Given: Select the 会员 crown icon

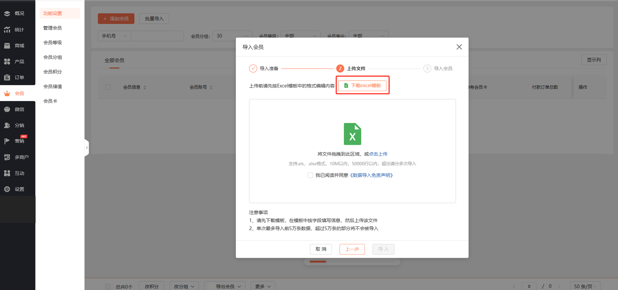Looking at the screenshot, I should point(7,93).
